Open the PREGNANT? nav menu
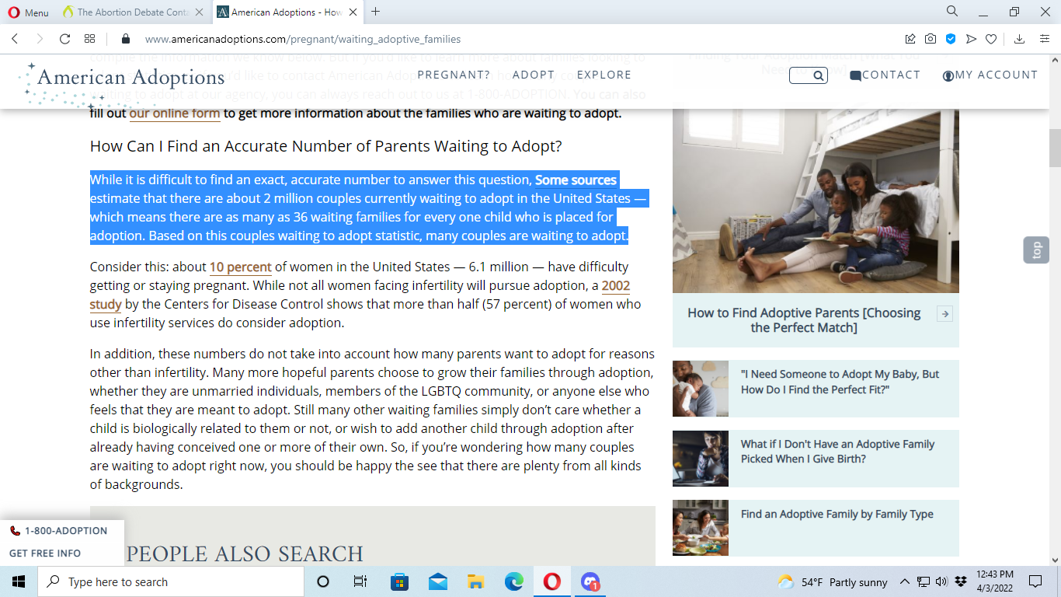 point(454,75)
